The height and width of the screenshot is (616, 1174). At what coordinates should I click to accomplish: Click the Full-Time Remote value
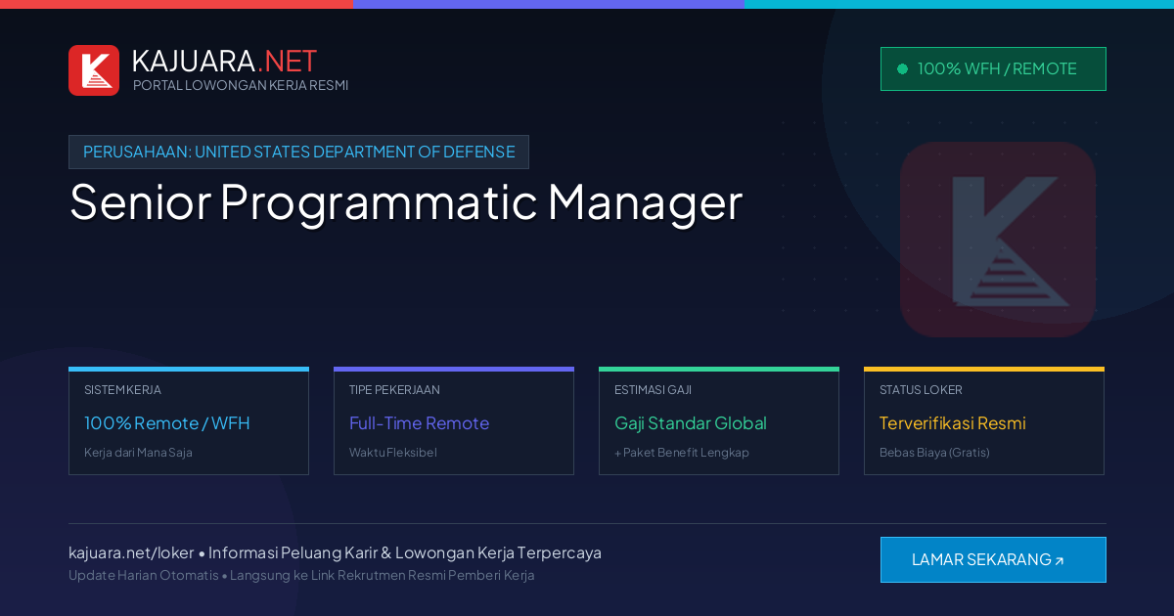(x=419, y=423)
